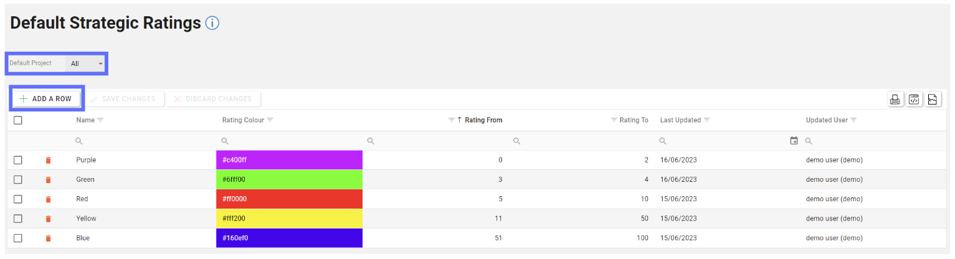Click the print icon in grid toolbar

click(x=895, y=100)
